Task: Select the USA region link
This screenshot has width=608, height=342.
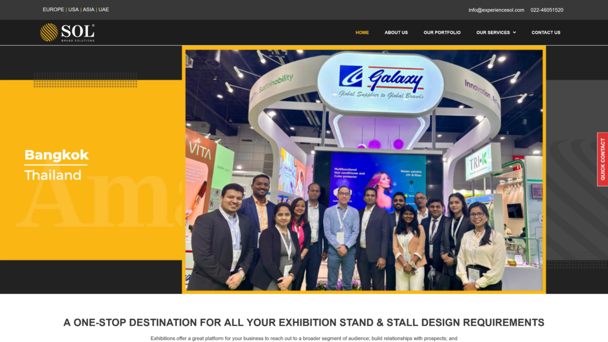Action: 73,9
